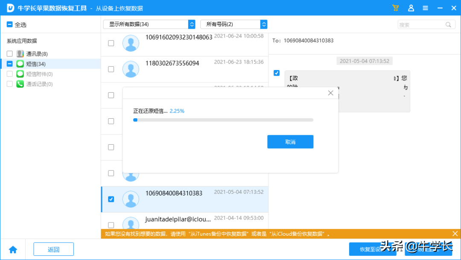The image size is (461, 260).
Task: Open the shopping cart in the title bar
Action: pyautogui.click(x=395, y=8)
